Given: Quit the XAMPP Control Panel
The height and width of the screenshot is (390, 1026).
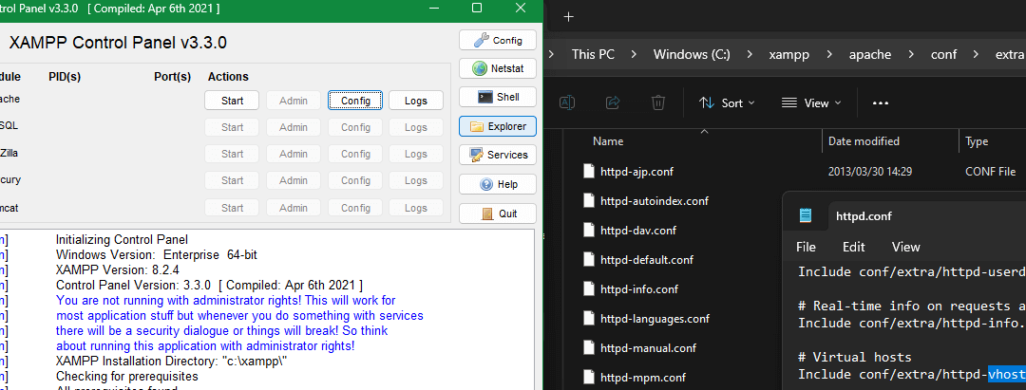Looking at the screenshot, I should pyautogui.click(x=497, y=214).
